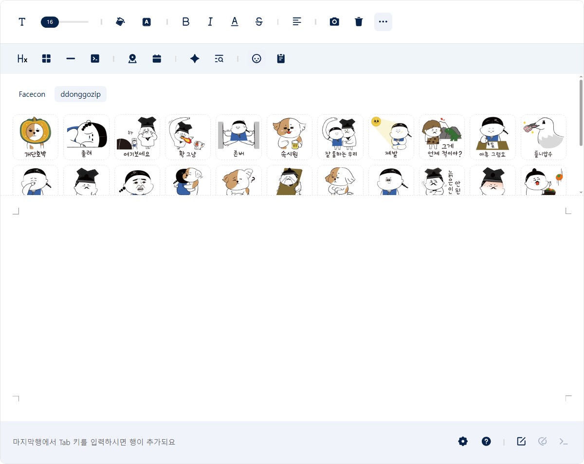Screen dimensions: 584x464
Task: Toggle italic text style
Action: 210,22
